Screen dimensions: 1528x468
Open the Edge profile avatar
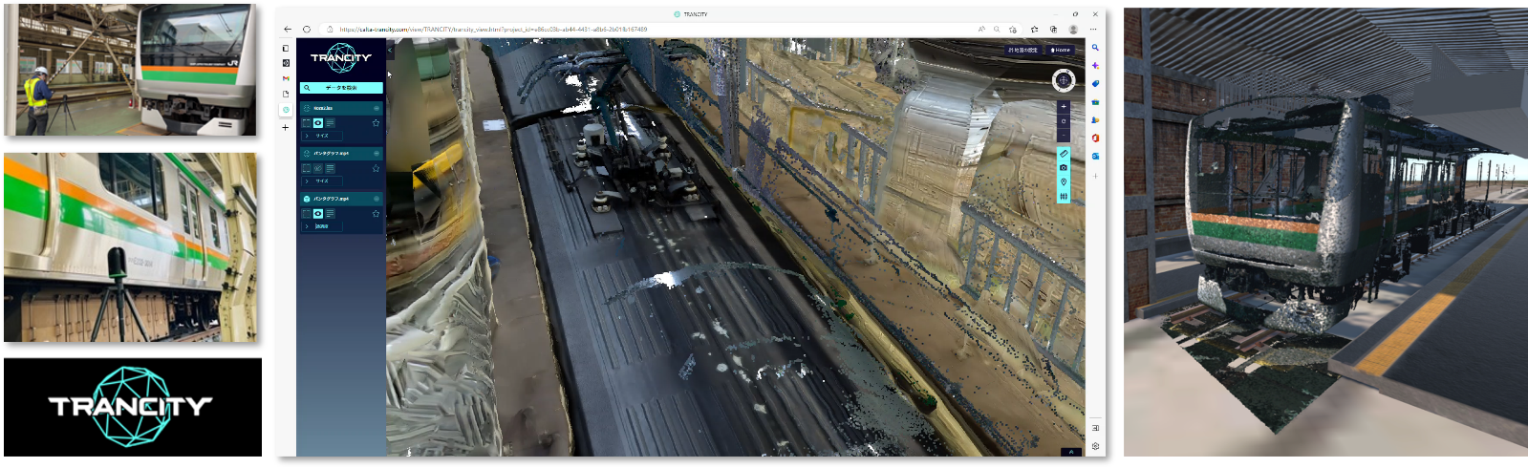(x=1073, y=29)
